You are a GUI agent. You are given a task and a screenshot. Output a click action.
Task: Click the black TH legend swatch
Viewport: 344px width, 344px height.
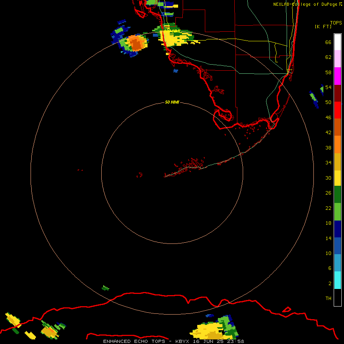pyautogui.click(x=338, y=297)
